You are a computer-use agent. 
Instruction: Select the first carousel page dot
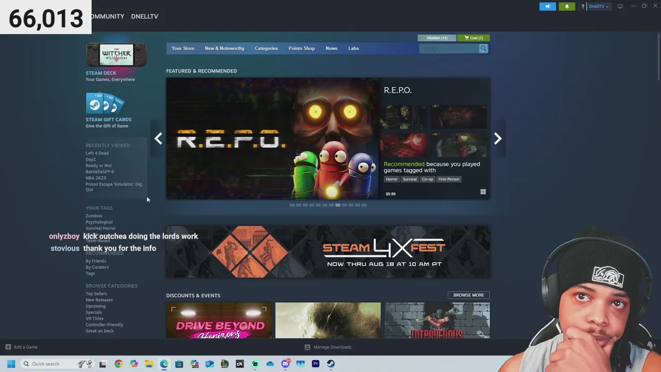tap(292, 205)
